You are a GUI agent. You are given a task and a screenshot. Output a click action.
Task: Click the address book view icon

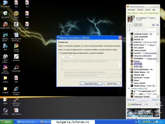[x=140, y=25]
